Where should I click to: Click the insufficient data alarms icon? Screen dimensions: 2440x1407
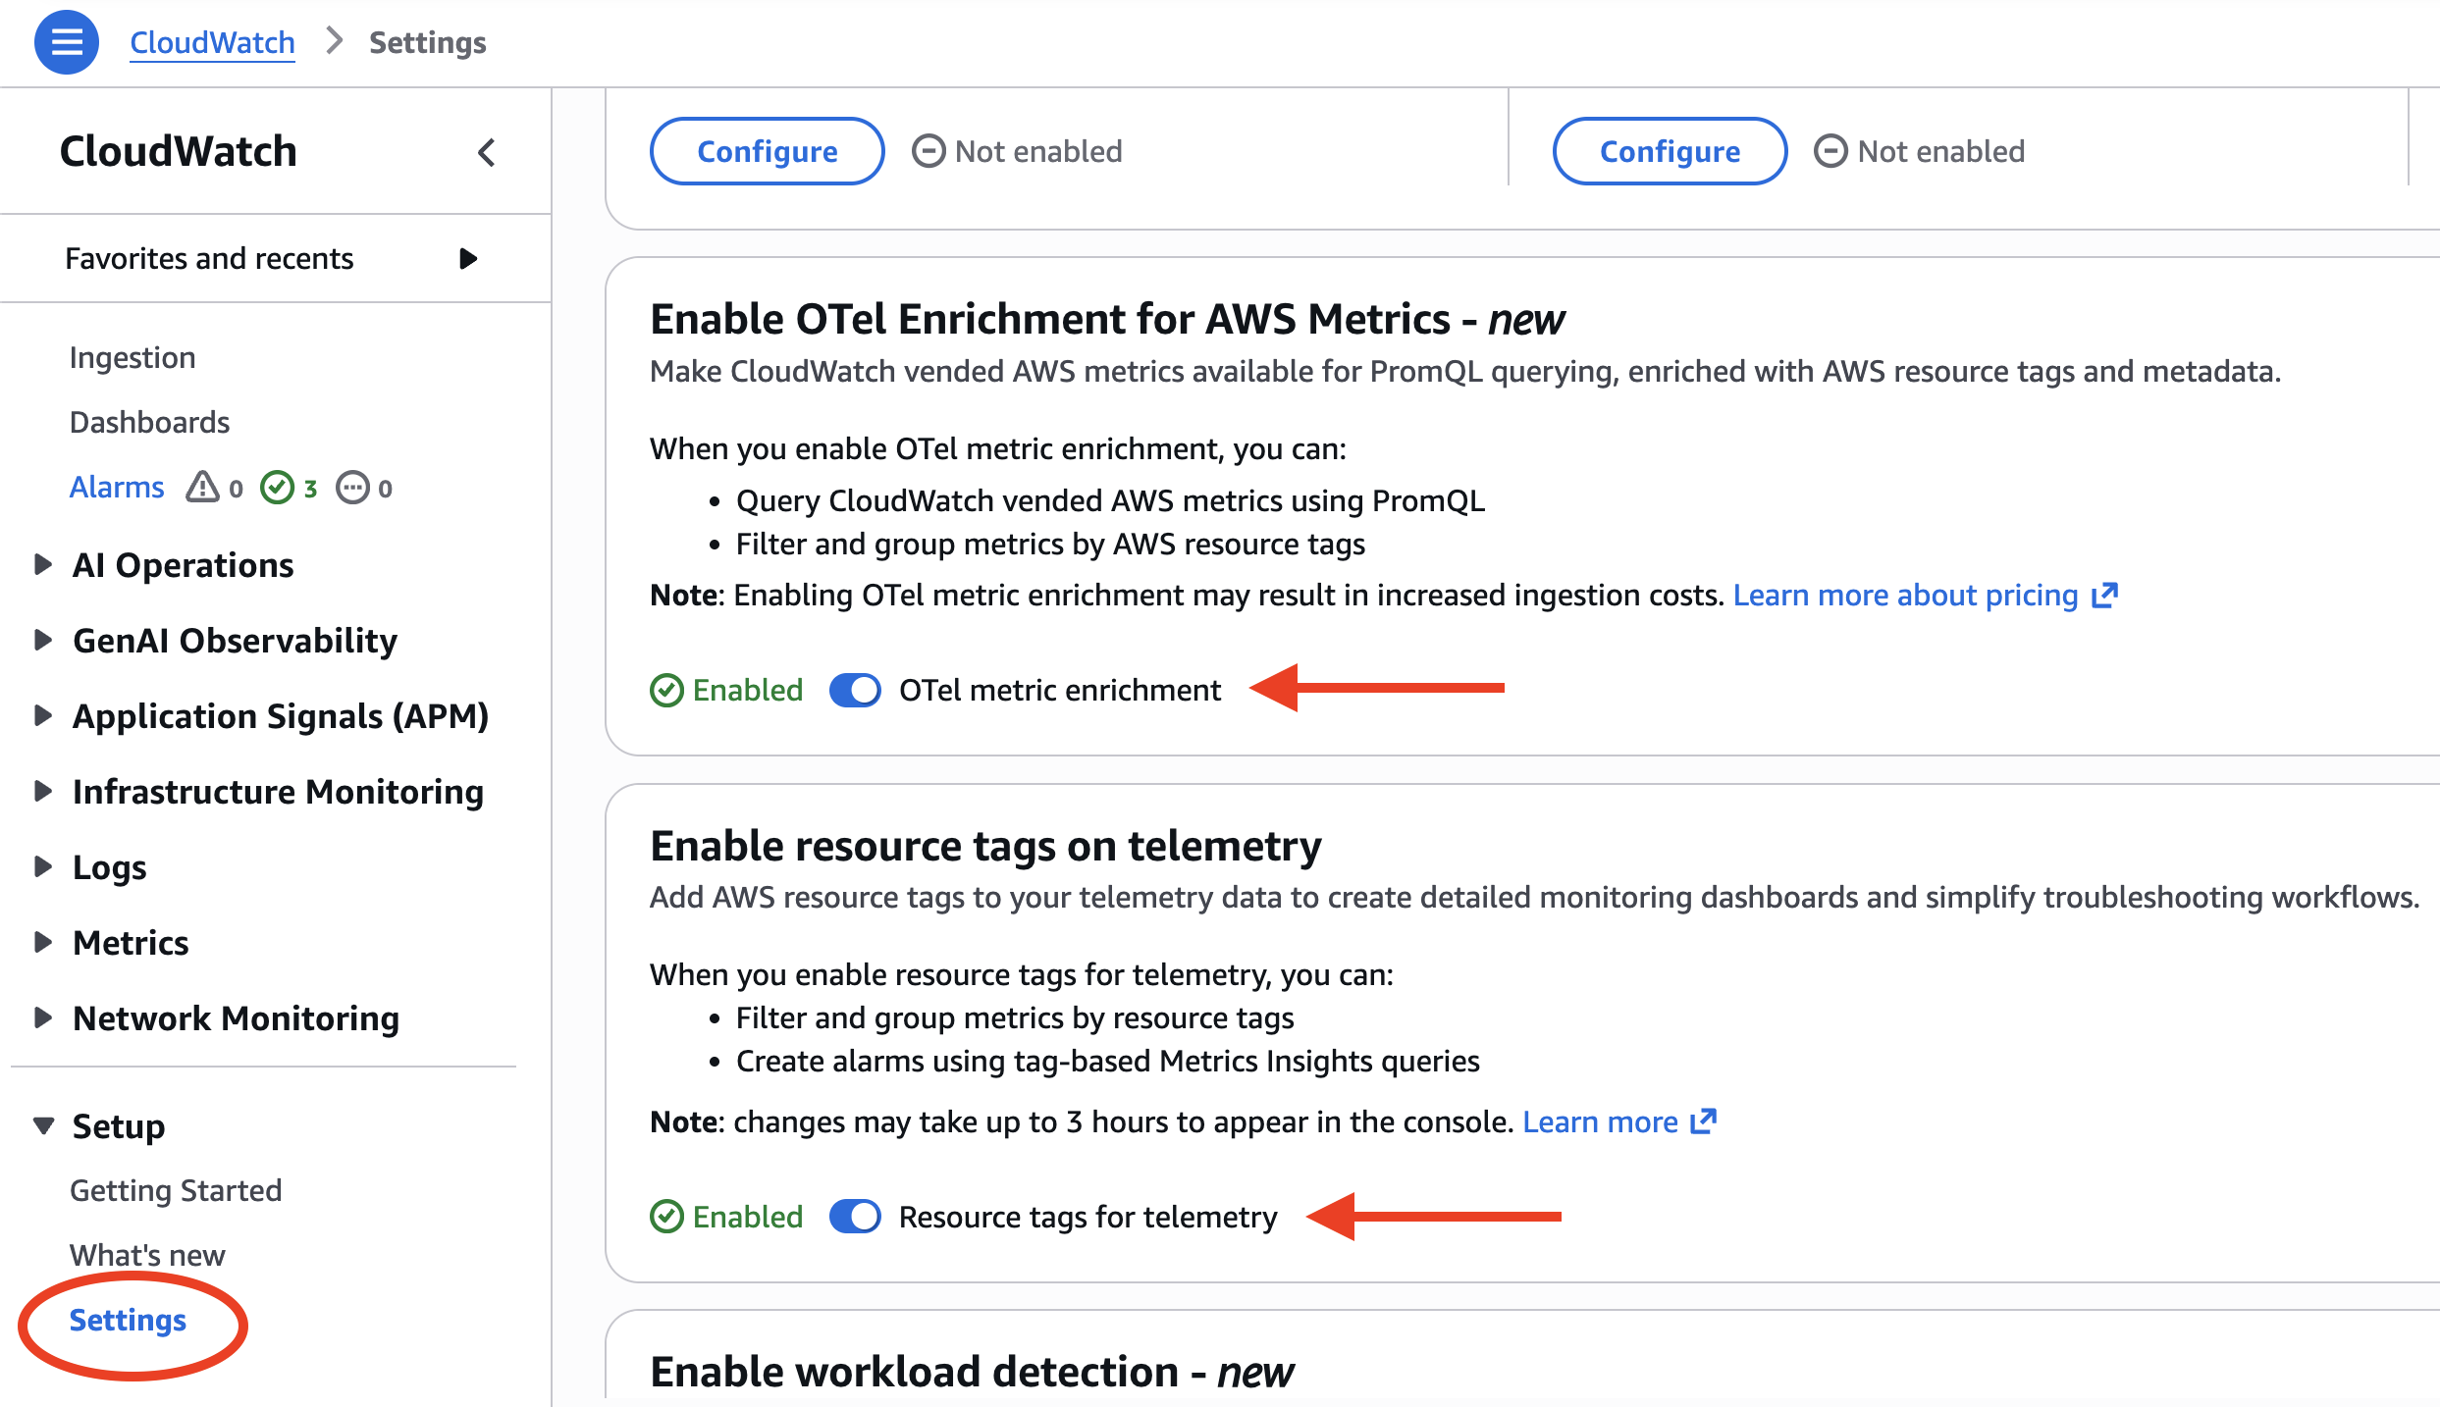click(352, 487)
